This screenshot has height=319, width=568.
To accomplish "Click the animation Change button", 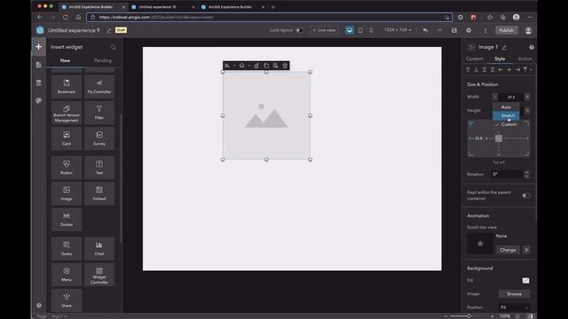I will pos(508,250).
